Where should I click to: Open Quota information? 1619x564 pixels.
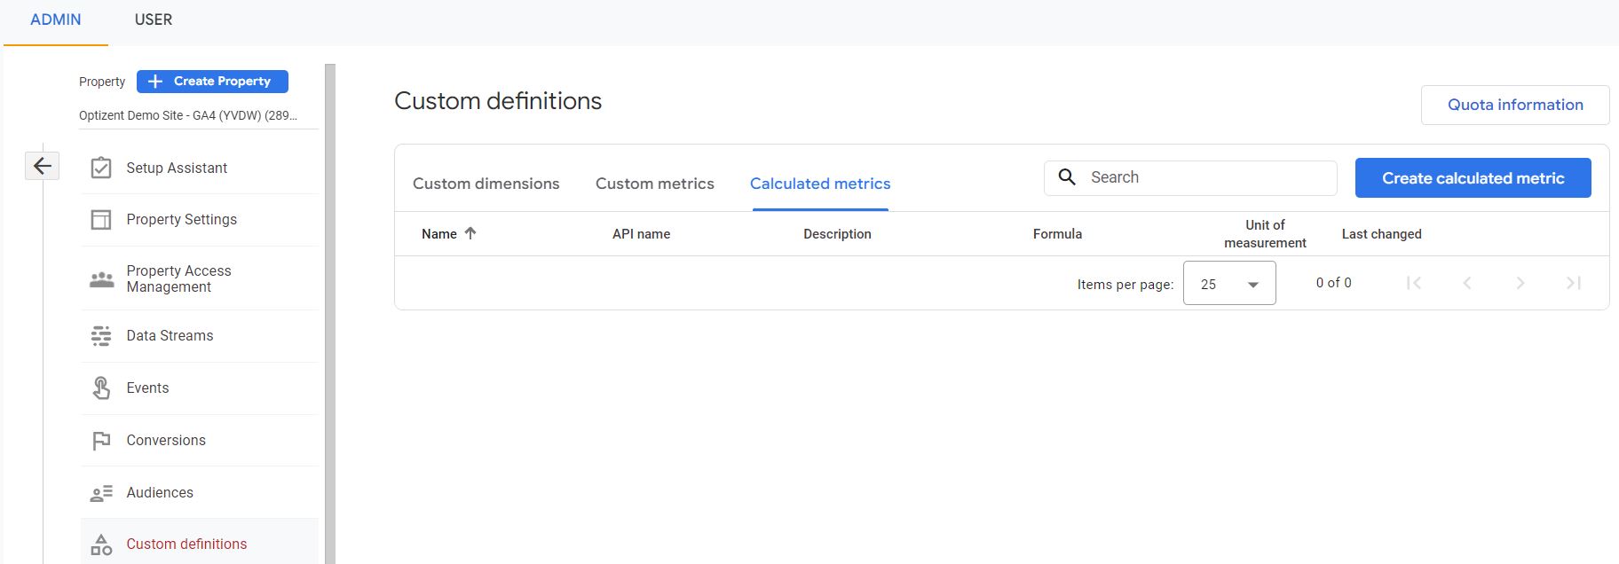1514,105
